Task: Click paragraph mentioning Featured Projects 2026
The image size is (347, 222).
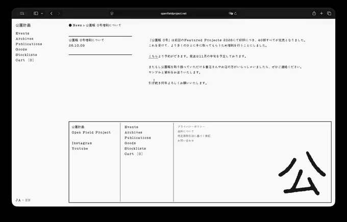Action: [x=227, y=43]
